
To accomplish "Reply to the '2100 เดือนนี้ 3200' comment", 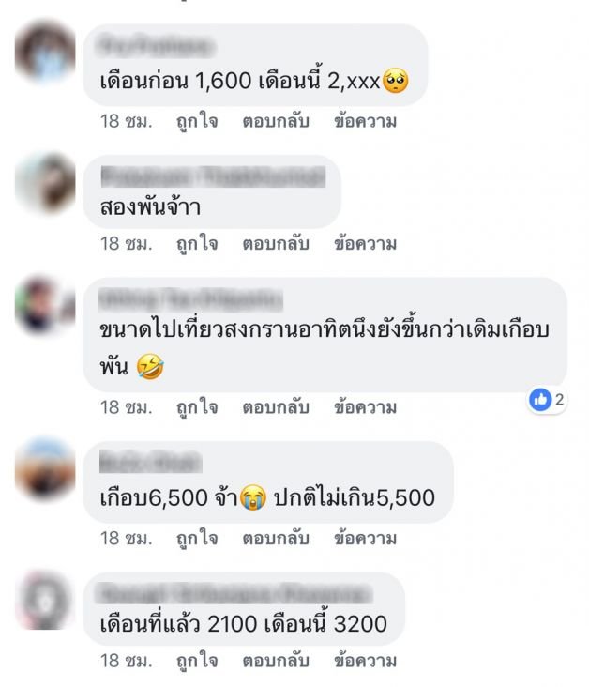I will point(276,661).
